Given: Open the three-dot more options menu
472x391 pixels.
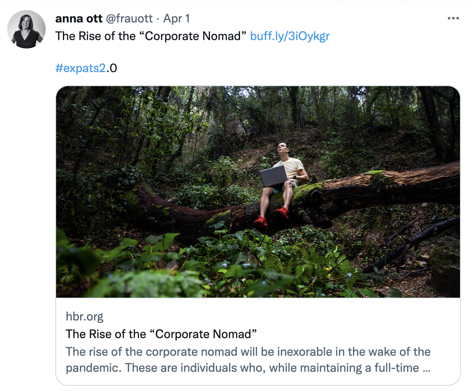Looking at the screenshot, I should [x=453, y=18].
